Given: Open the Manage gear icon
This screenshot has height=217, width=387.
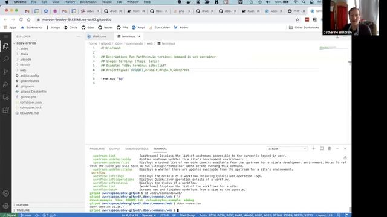Looking at the screenshot, I should point(5,206).
